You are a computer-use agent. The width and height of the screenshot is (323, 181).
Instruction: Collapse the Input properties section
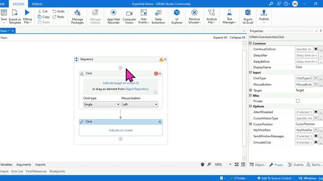[x=250, y=72]
